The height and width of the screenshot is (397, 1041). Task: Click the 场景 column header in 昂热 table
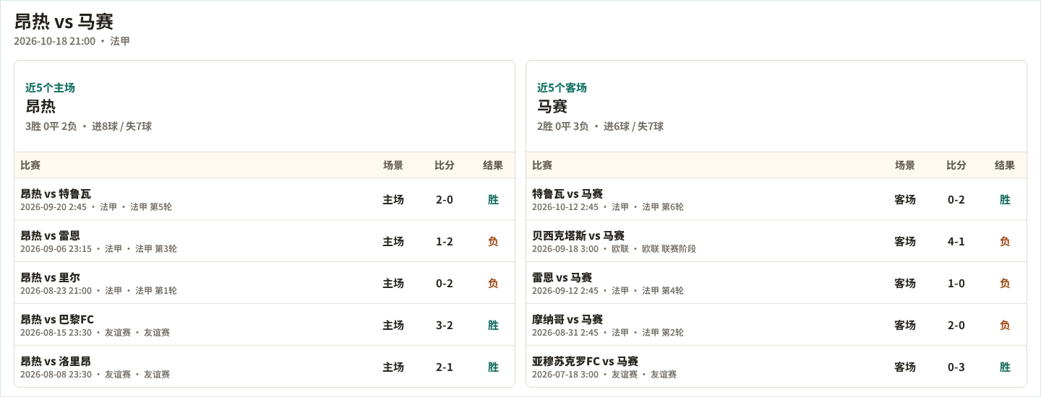tap(393, 165)
